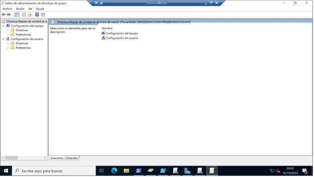Image resolution: width=314 pixels, height=177 pixels.
Task: Toggle the Show/Hide action pane toolbar icon
Action: (43, 14)
